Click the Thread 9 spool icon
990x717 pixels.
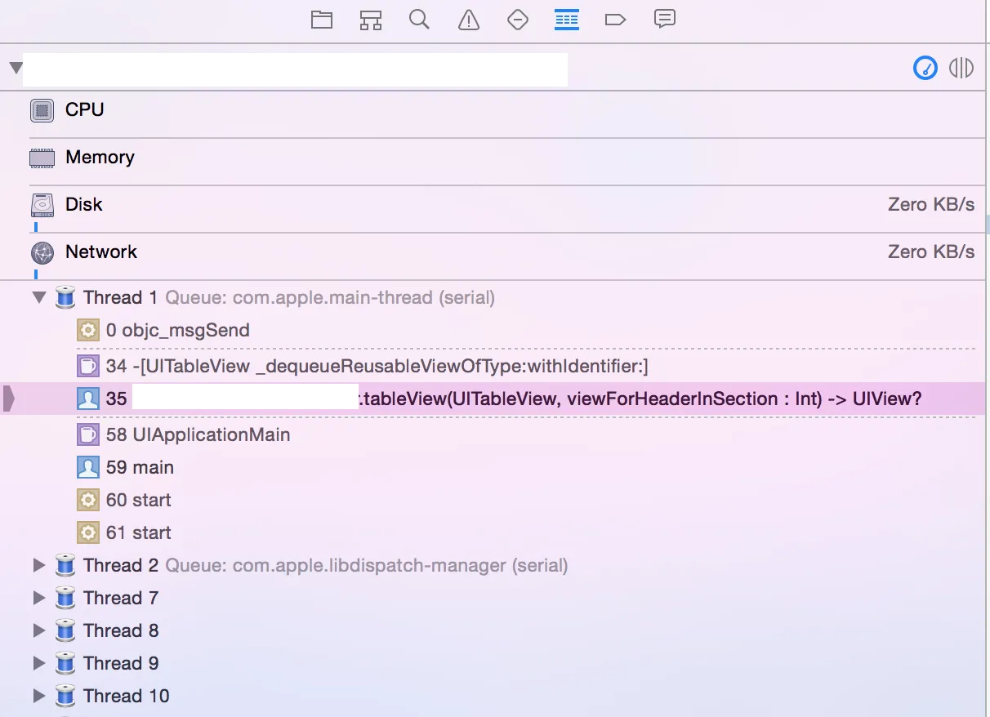point(65,663)
